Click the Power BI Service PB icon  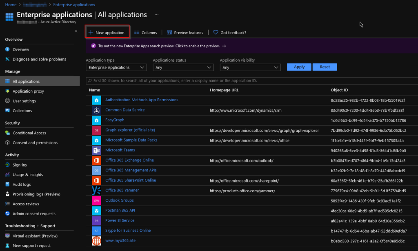[x=96, y=221]
